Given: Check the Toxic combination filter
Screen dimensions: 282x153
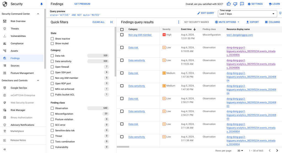Looking at the screenshot, I should (x=52, y=141).
